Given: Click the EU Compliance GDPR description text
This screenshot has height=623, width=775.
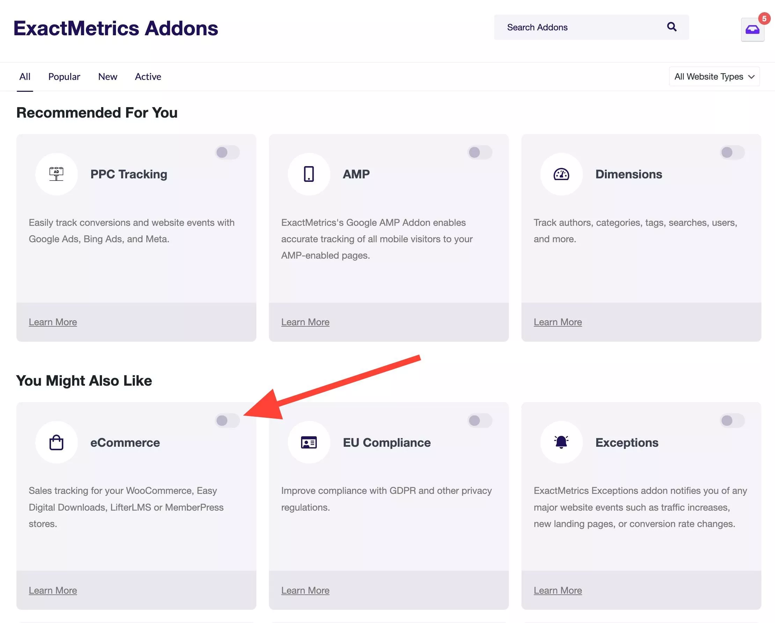Looking at the screenshot, I should (386, 499).
